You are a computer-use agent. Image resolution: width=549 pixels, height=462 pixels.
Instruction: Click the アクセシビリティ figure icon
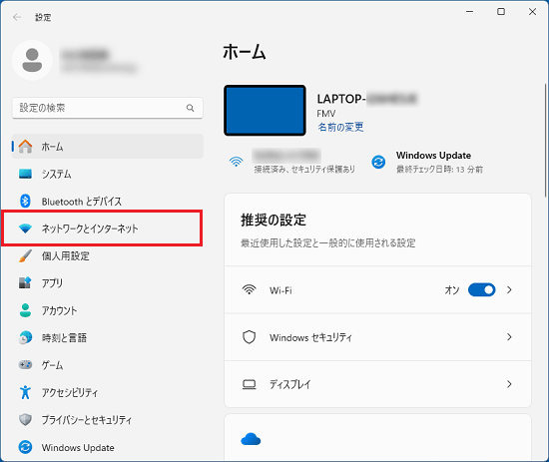click(25, 392)
